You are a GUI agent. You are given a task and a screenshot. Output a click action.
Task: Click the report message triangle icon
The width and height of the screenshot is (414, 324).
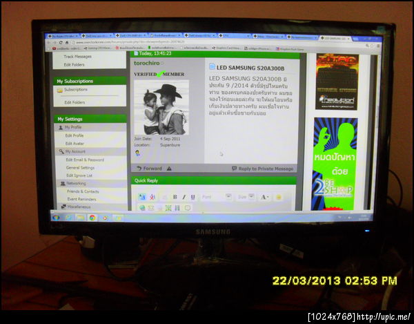pyautogui.click(x=169, y=169)
